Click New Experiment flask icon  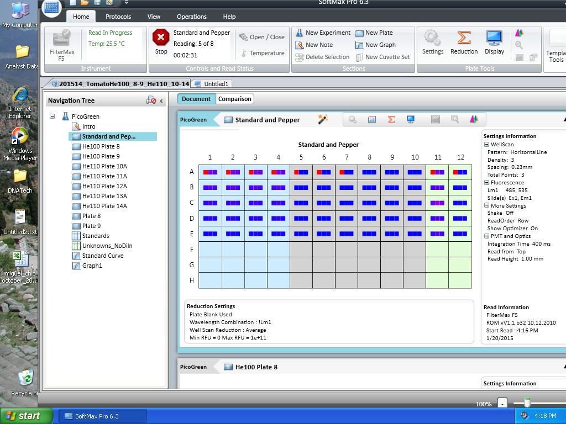coord(299,33)
